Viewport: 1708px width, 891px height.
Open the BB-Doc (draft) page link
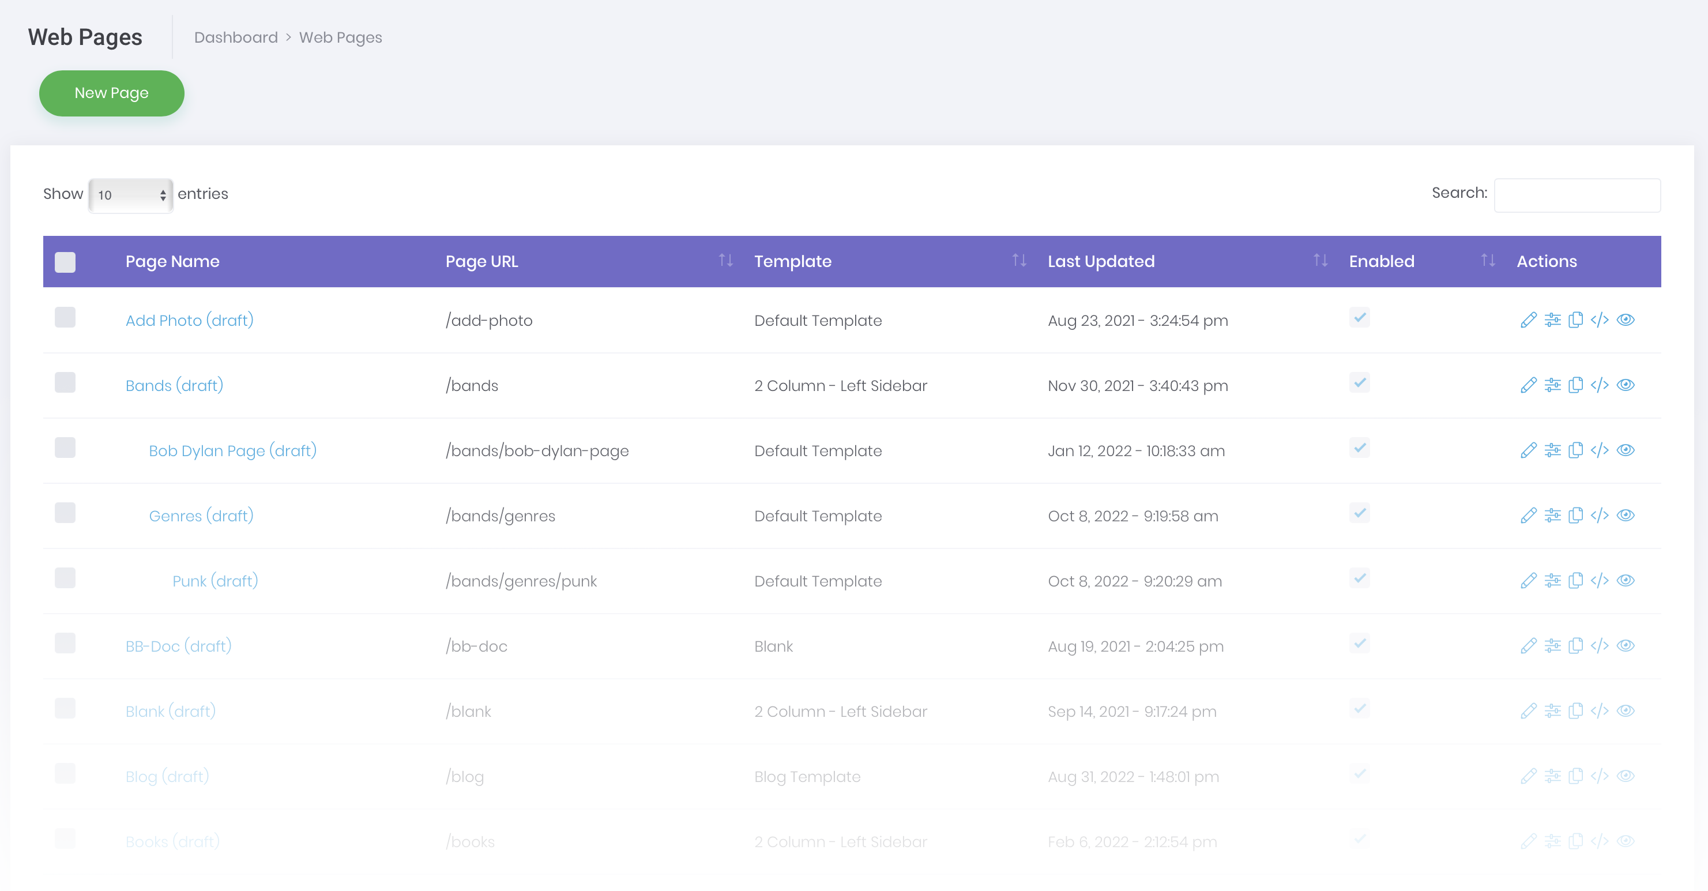(178, 646)
